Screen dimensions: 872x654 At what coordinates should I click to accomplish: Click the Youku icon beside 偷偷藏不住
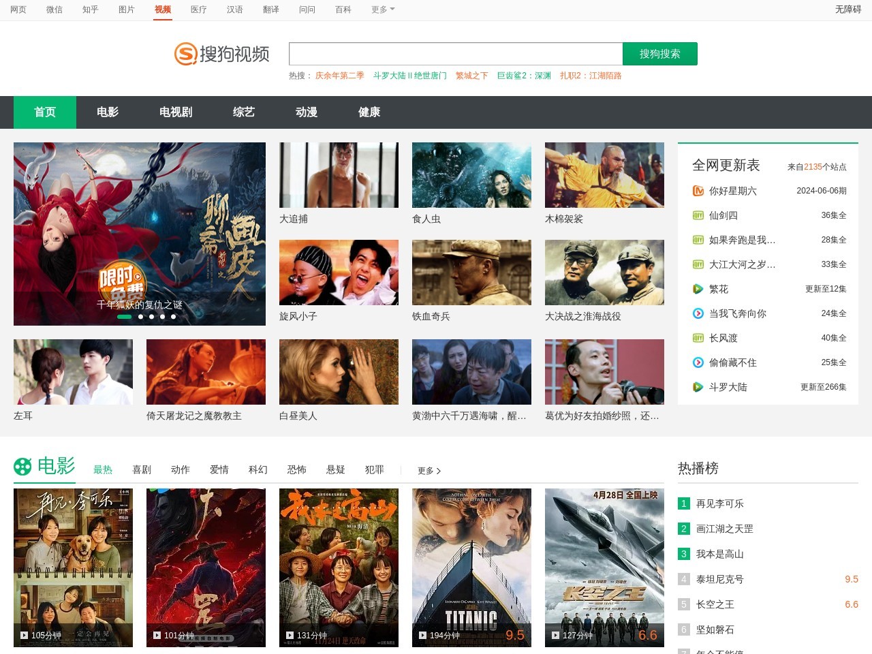698,362
